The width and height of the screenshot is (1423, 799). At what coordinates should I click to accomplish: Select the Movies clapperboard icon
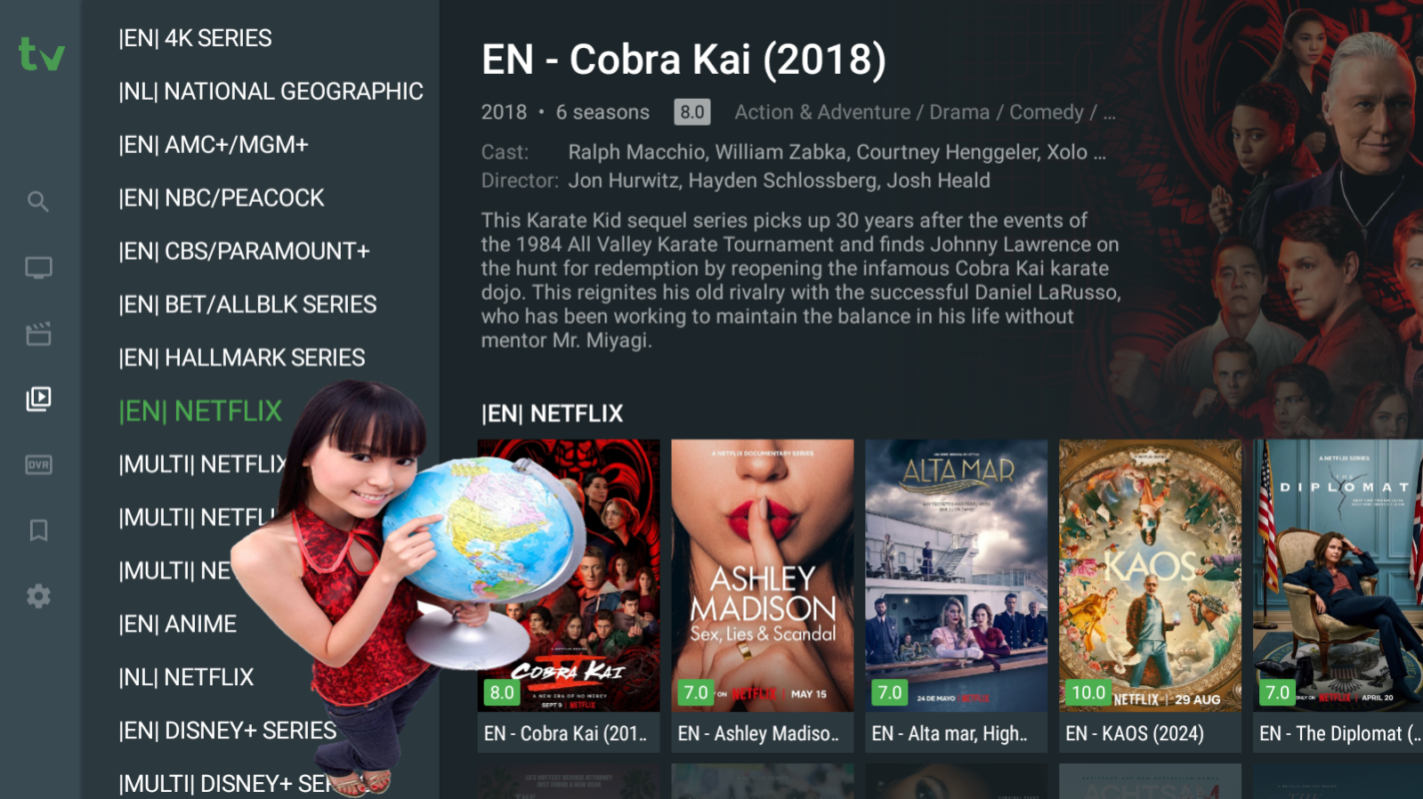click(38, 335)
